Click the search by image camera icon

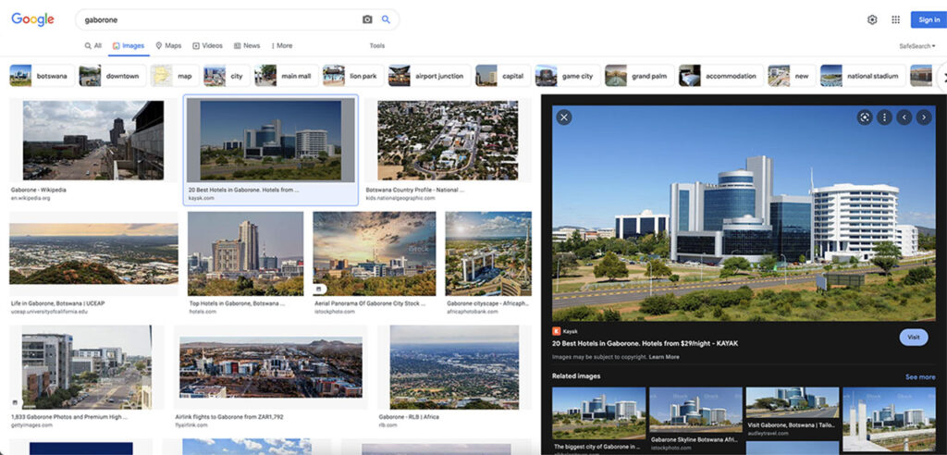[367, 20]
